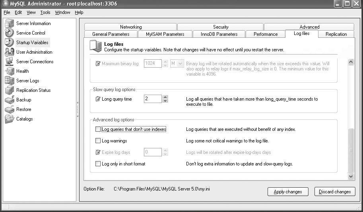Image resolution: width=363 pixels, height=212 pixels.
Task: Open the Help menu
Action: click(79, 12)
